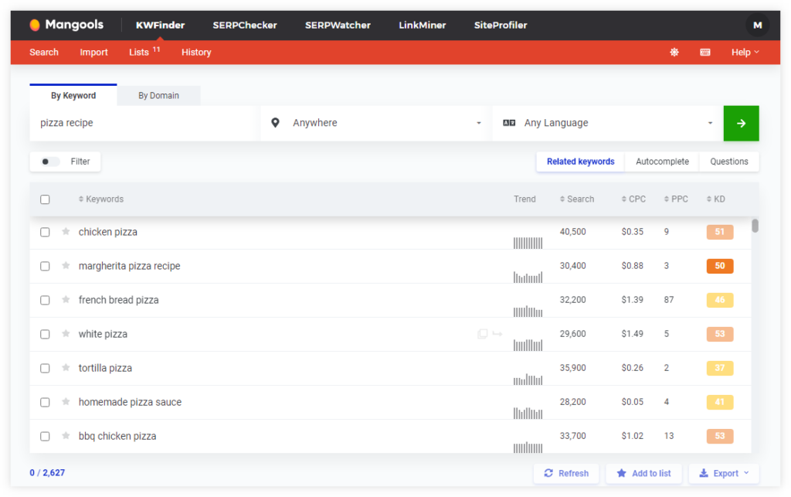Switch to the Questions tab
The image size is (791, 497).
pos(729,162)
